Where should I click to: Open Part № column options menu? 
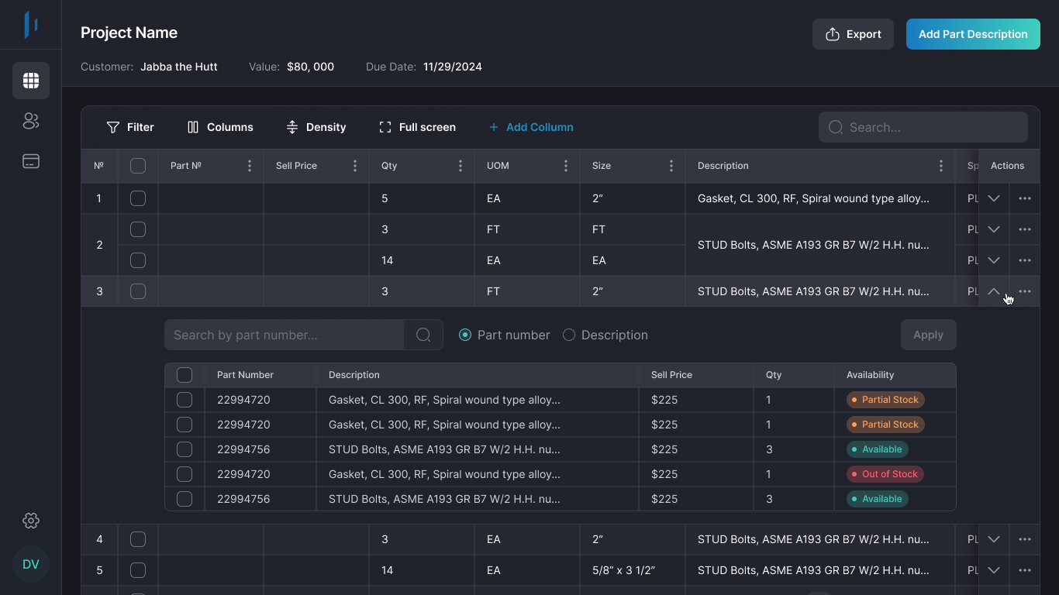tap(250, 166)
